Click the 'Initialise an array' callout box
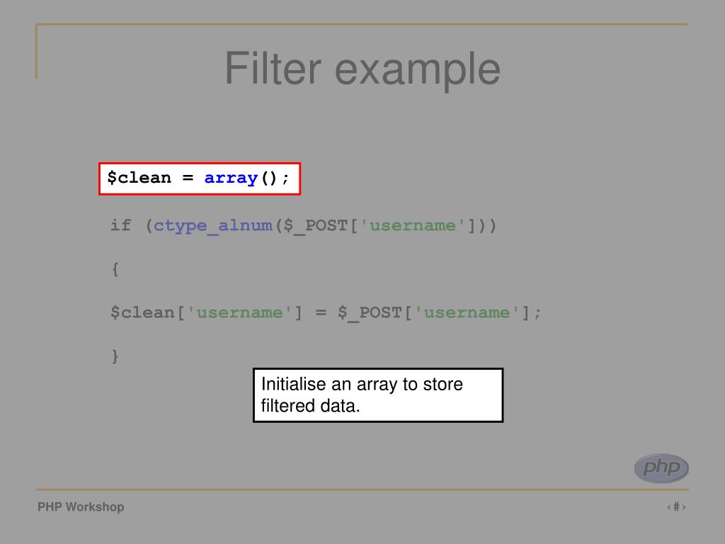This screenshot has width=725, height=544. (x=378, y=395)
